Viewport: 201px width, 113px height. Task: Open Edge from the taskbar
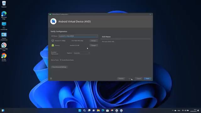click(x=103, y=110)
